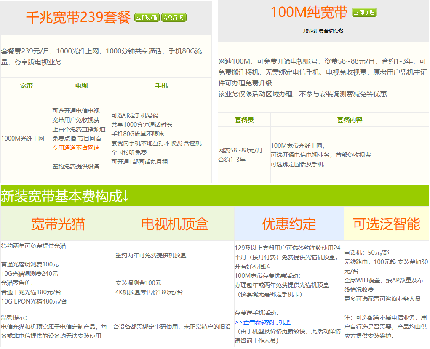The height and width of the screenshot is (349, 430).
Task: 点击千兆宽带239套餐的立即办理按钮
Action: tap(147, 18)
